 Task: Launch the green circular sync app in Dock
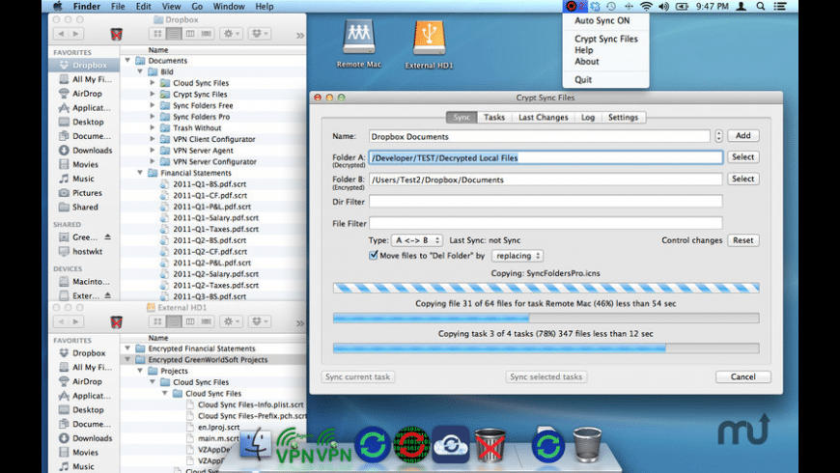(x=373, y=444)
